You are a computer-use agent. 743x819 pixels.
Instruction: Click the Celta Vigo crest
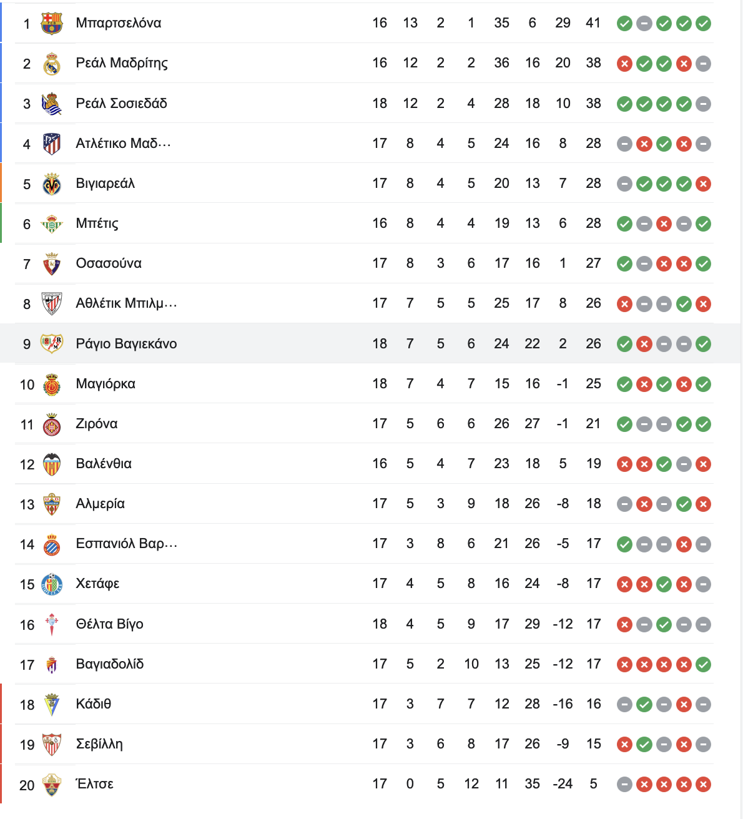click(x=52, y=624)
